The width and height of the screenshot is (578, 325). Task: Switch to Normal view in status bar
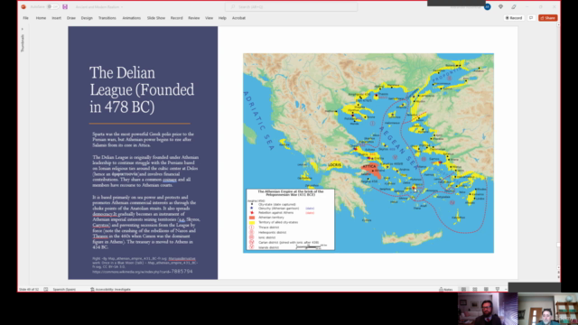coord(463,289)
